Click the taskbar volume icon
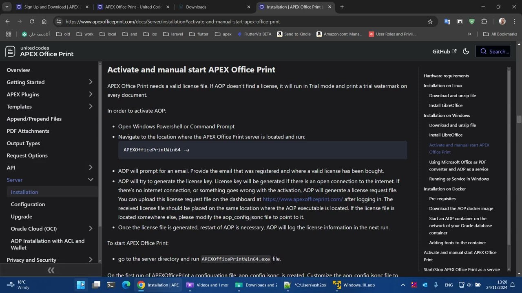 469,285
